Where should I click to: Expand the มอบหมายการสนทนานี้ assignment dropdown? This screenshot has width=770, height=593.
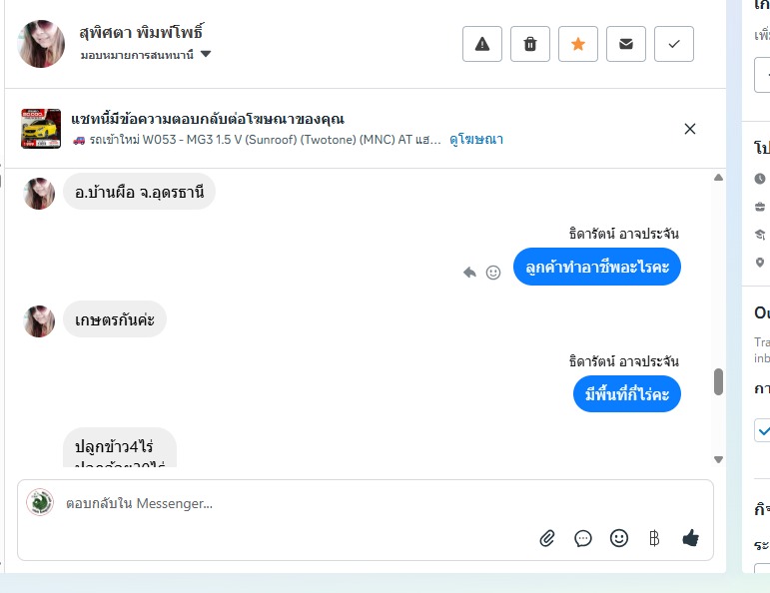[x=206, y=54]
